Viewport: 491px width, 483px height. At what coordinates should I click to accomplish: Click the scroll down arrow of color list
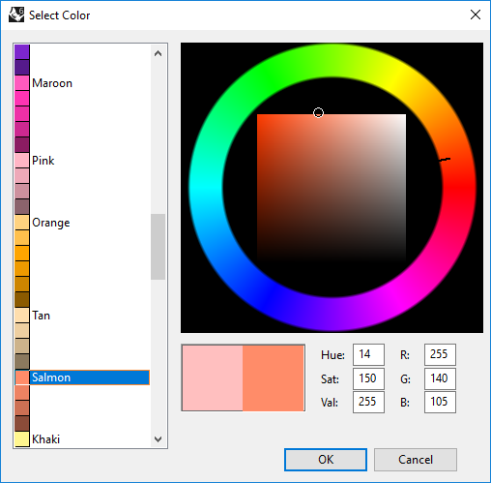click(x=158, y=439)
